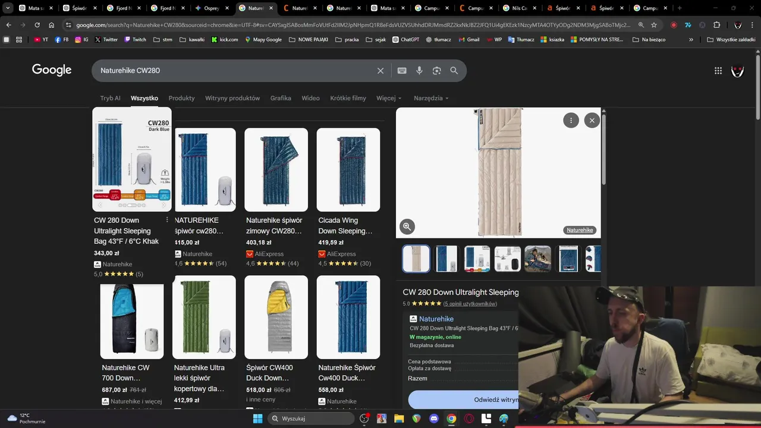This screenshot has height=428, width=761.
Task: Switch to the Produkty search tab
Action: tap(181, 98)
